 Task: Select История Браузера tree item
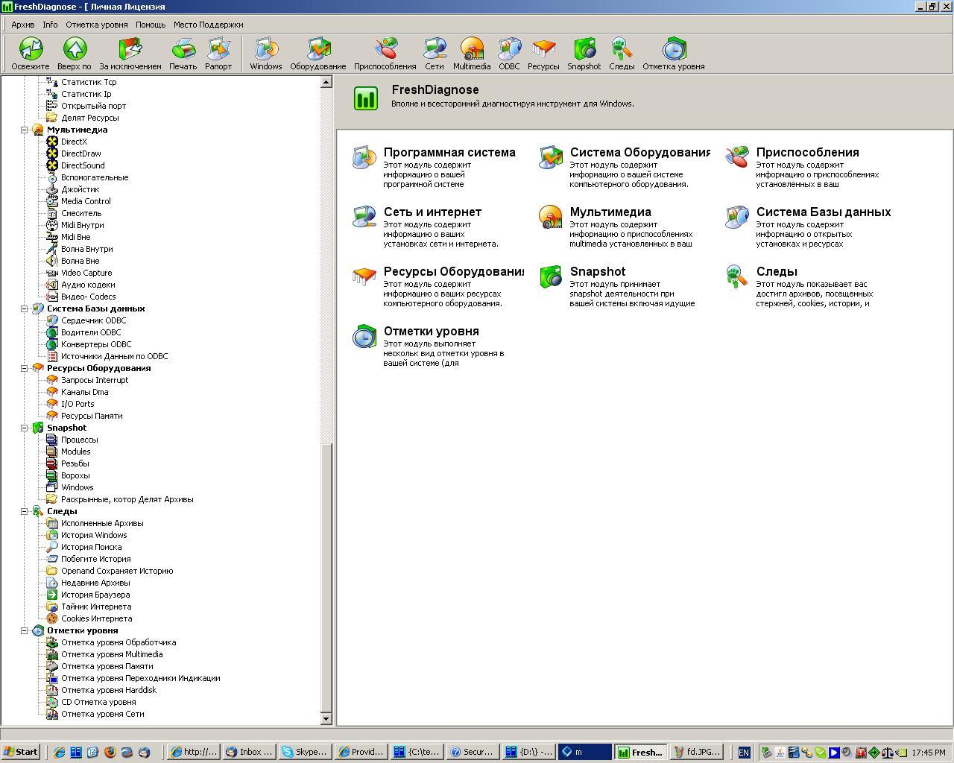click(x=95, y=595)
